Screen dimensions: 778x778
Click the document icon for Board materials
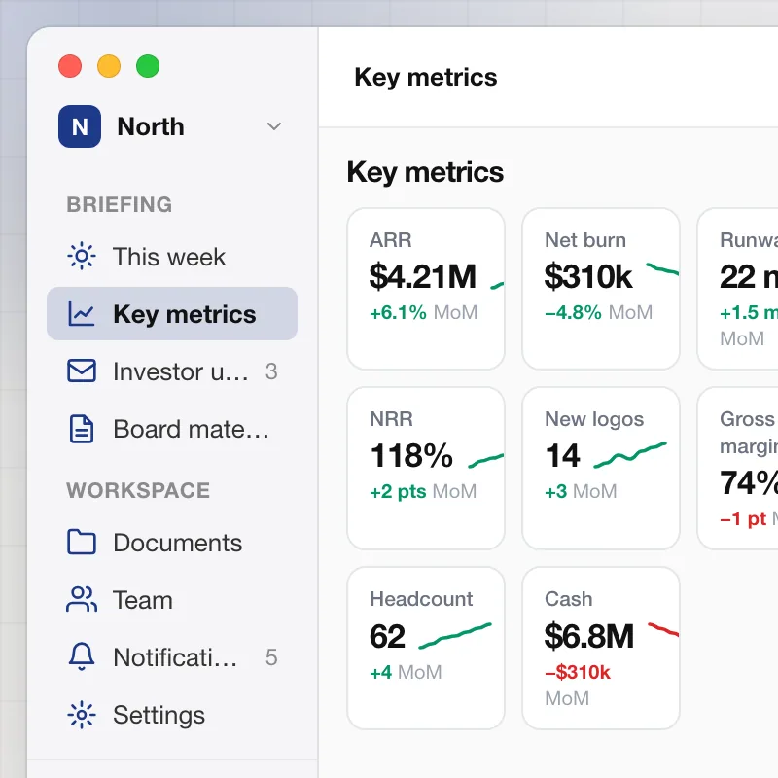82,429
